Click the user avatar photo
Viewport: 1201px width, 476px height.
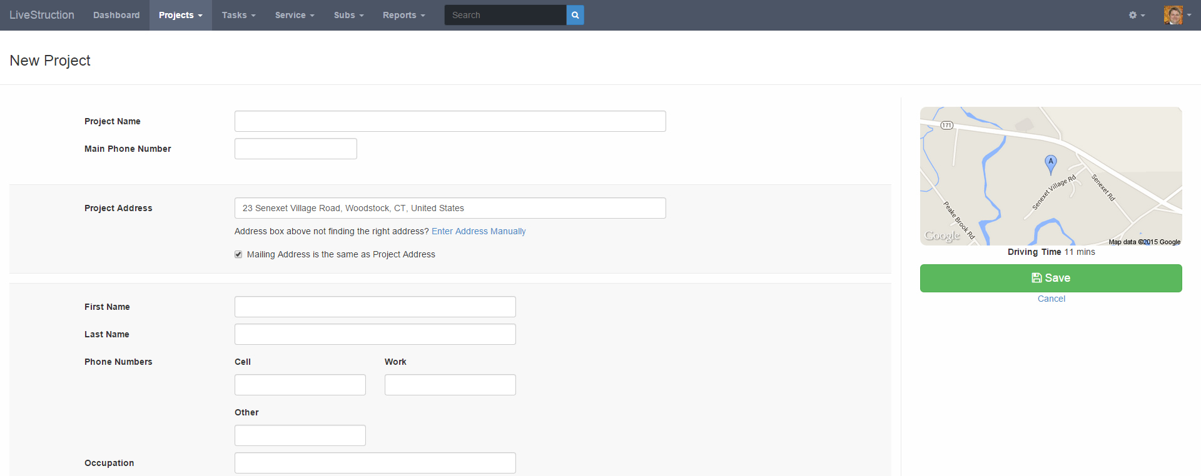[x=1173, y=15]
